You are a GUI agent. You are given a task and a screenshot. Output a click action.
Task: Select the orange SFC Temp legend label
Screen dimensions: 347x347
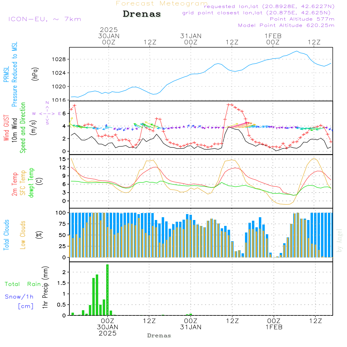point(23,182)
